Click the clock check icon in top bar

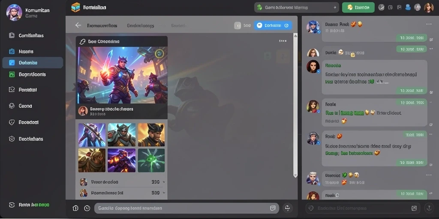381,8
